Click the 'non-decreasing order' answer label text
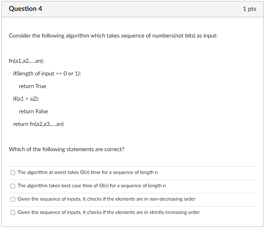The image size is (265, 229). pyautogui.click(x=106, y=199)
